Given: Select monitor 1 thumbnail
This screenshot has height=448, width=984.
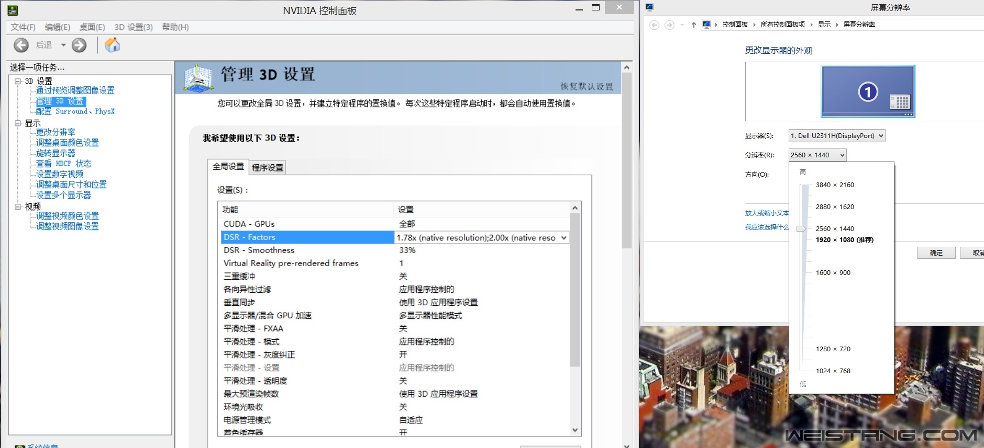Looking at the screenshot, I should pyautogui.click(x=868, y=91).
